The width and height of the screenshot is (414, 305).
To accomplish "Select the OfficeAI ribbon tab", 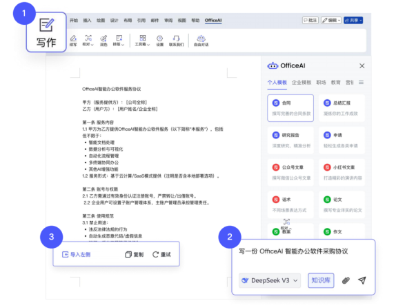I will [213, 20].
